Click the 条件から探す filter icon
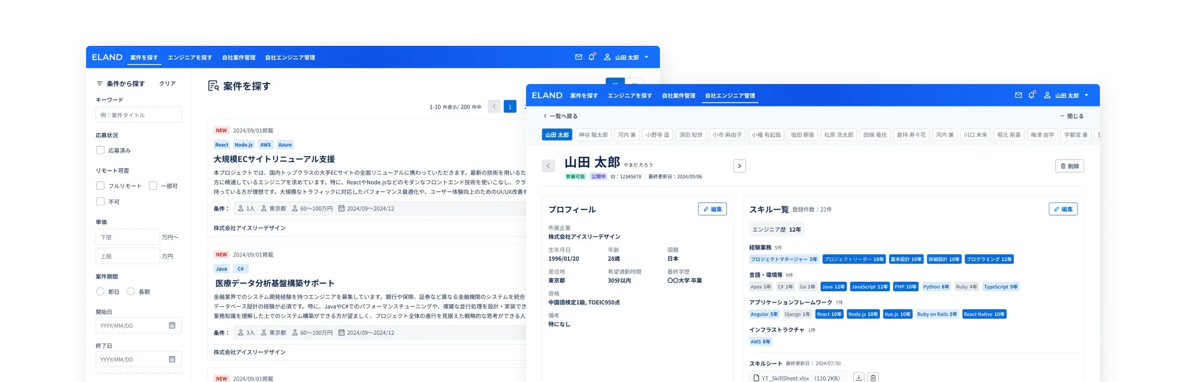 (99, 84)
